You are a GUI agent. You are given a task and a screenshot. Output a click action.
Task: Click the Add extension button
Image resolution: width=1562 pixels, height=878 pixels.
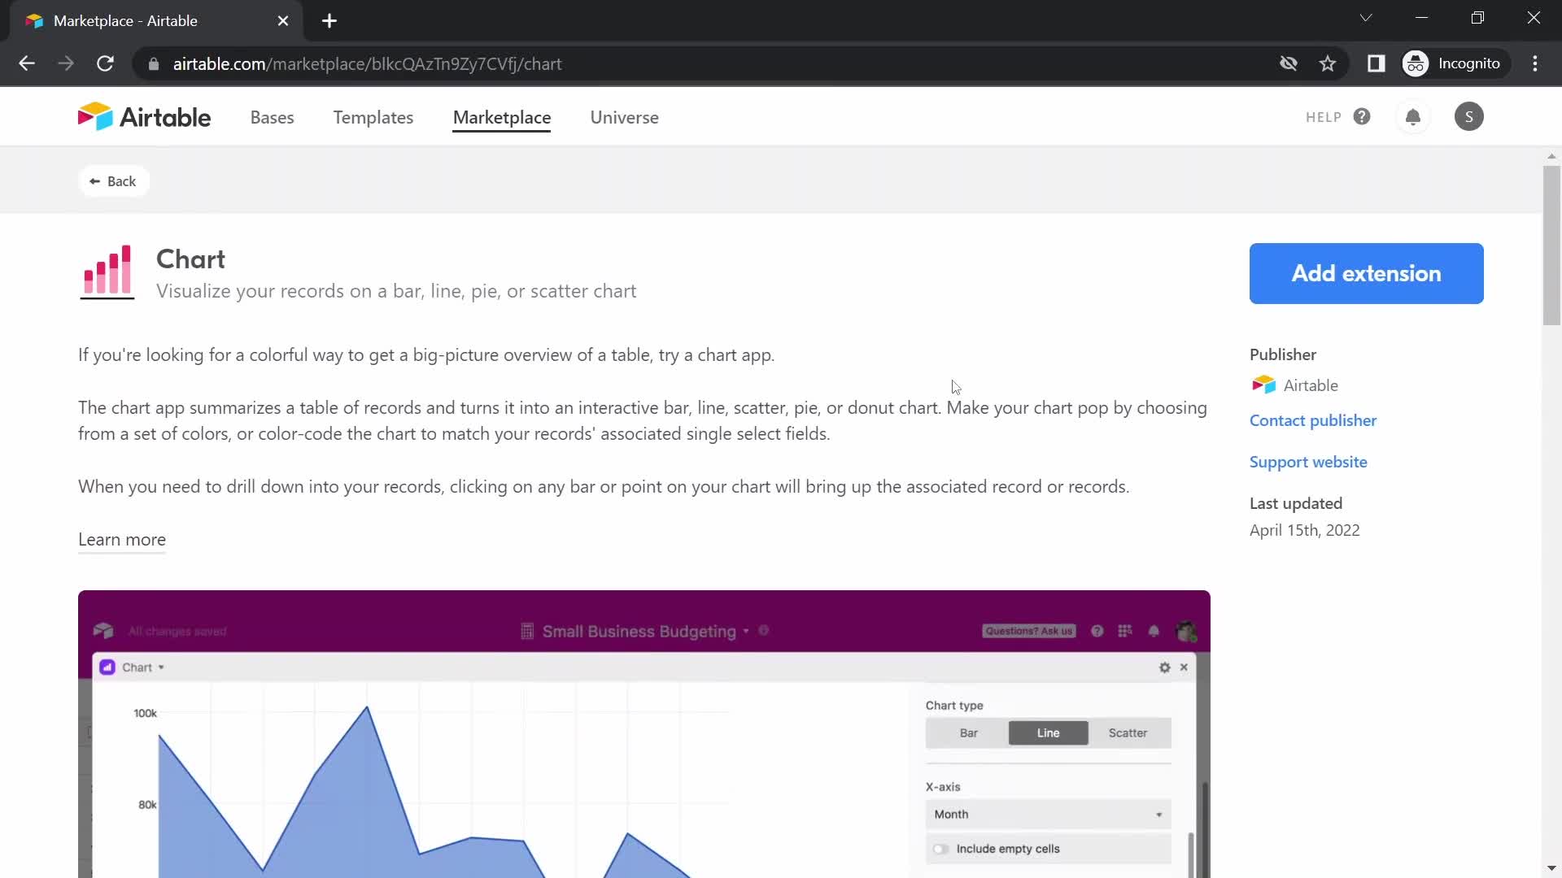[1367, 273]
